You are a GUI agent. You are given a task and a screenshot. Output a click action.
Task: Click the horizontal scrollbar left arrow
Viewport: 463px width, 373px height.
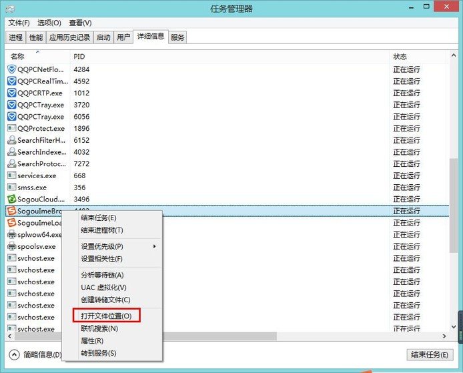[x=10, y=336]
